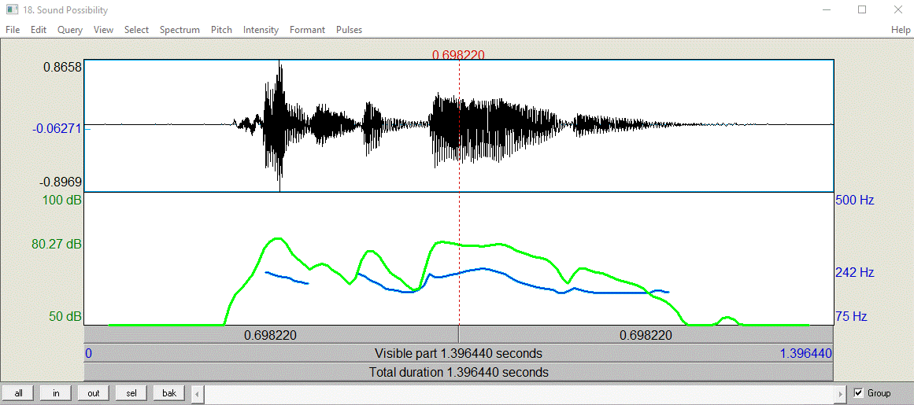Click the end time 1.396440 label
The height and width of the screenshot is (405, 914).
click(x=805, y=353)
